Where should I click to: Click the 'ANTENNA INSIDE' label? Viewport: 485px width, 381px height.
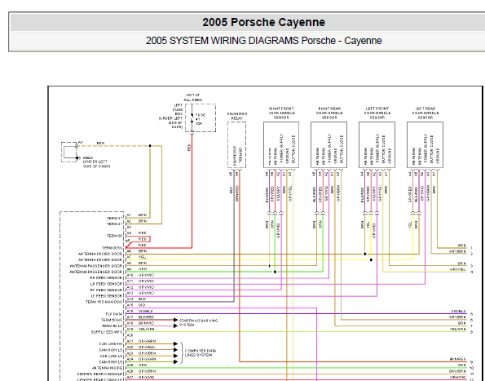coord(108,368)
